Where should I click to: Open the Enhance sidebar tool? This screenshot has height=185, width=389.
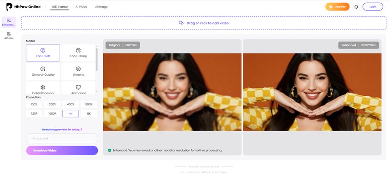tap(9, 22)
